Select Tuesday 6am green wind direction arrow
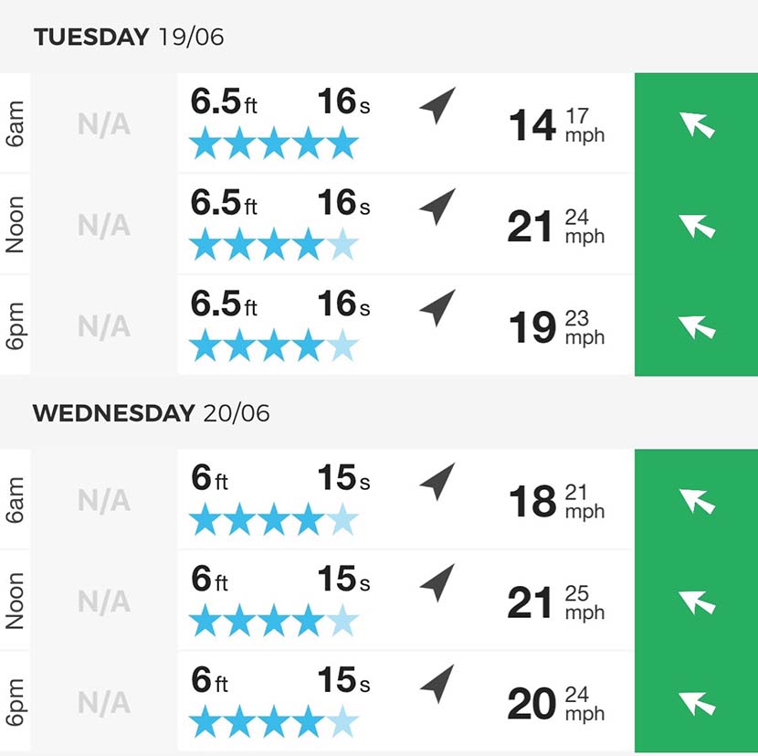758x756 pixels. (x=697, y=125)
